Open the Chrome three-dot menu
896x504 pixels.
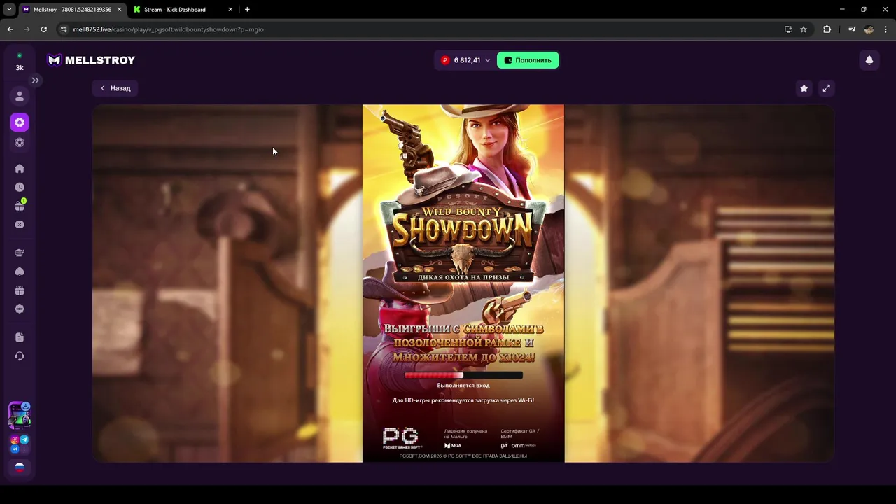pyautogui.click(x=885, y=29)
